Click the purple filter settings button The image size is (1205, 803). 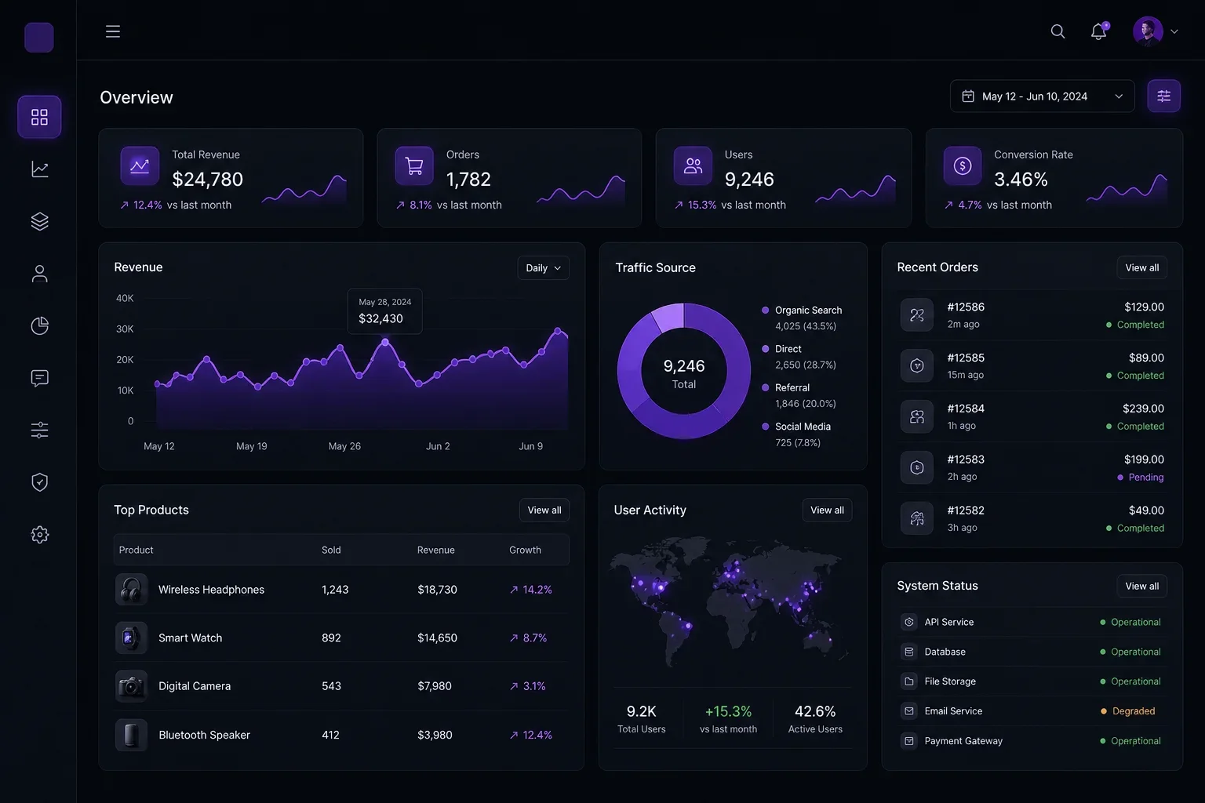coord(1163,96)
